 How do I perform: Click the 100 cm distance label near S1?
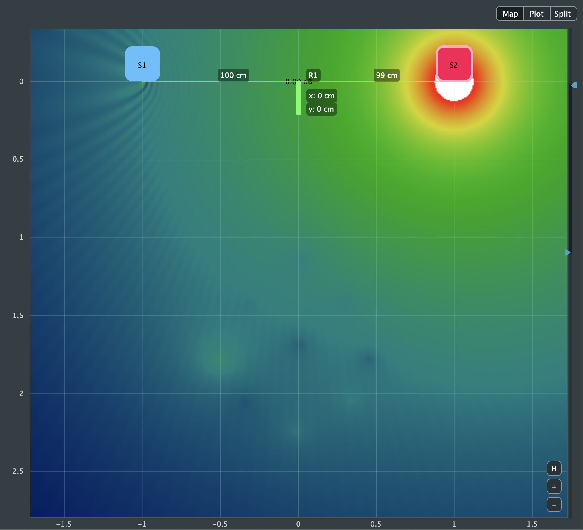233,75
